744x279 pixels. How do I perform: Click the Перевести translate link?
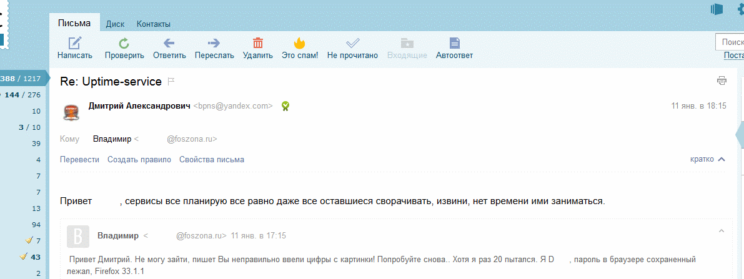click(x=79, y=159)
